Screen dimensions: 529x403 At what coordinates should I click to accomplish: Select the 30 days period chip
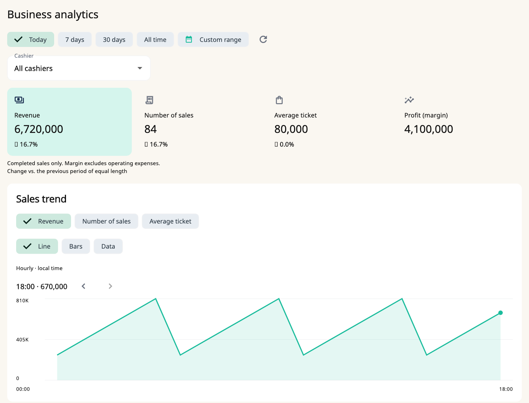[x=114, y=39]
